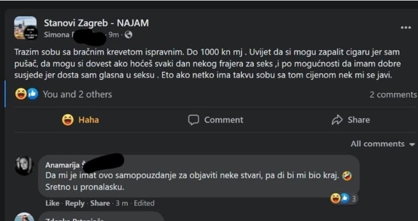Open the three-dot post options menu
Screen dimensions: 418x221
405,27
